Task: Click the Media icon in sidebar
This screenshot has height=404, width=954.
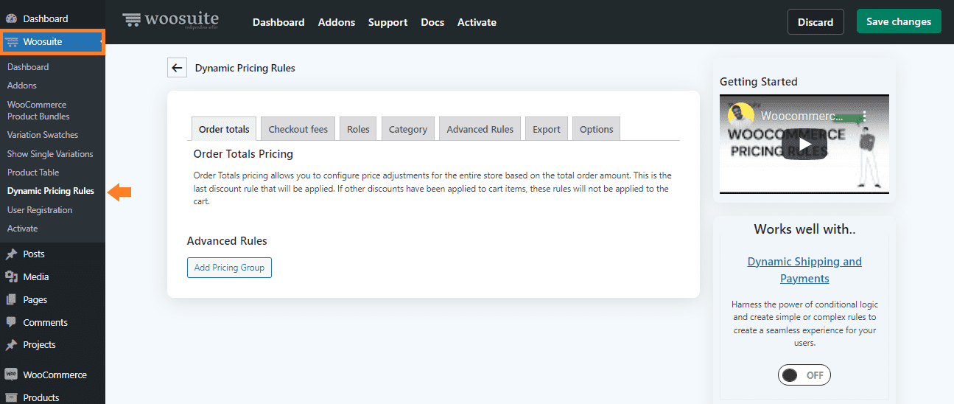Action: (x=11, y=277)
